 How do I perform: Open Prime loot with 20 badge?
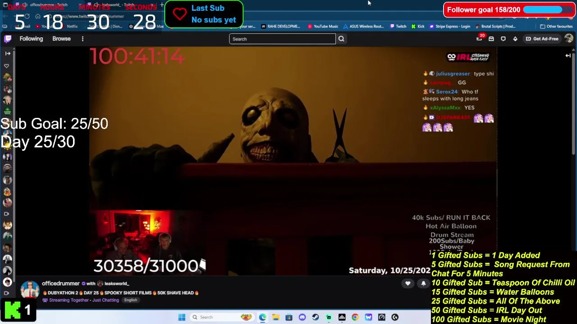coord(480,38)
